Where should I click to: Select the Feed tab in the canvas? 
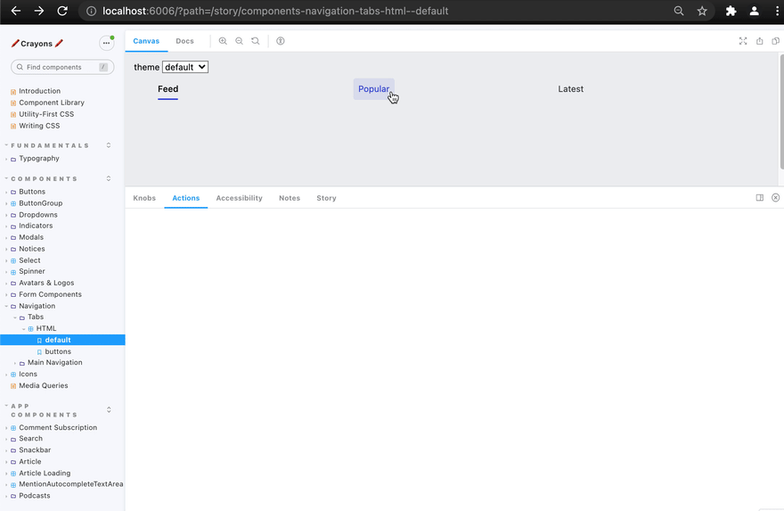pyautogui.click(x=168, y=89)
